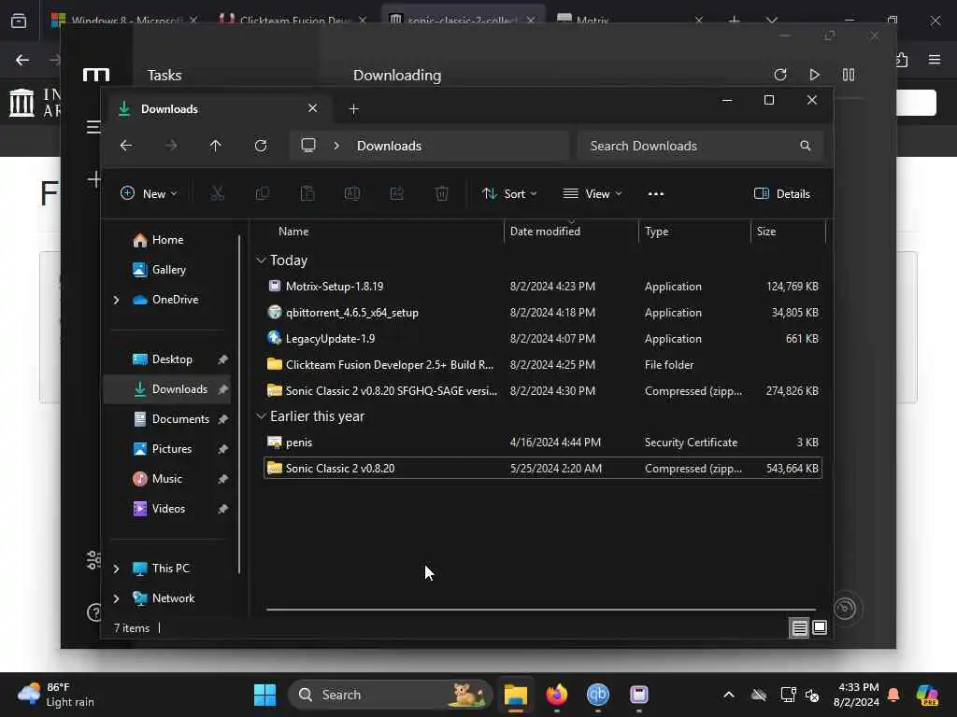This screenshot has width=957, height=717.
Task: Click the Windows Start button
Action: [264, 695]
